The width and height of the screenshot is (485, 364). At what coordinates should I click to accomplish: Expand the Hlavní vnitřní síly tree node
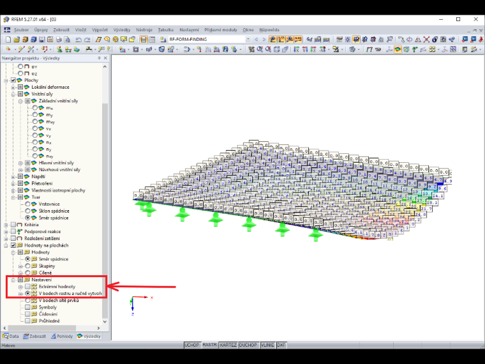click(20, 163)
